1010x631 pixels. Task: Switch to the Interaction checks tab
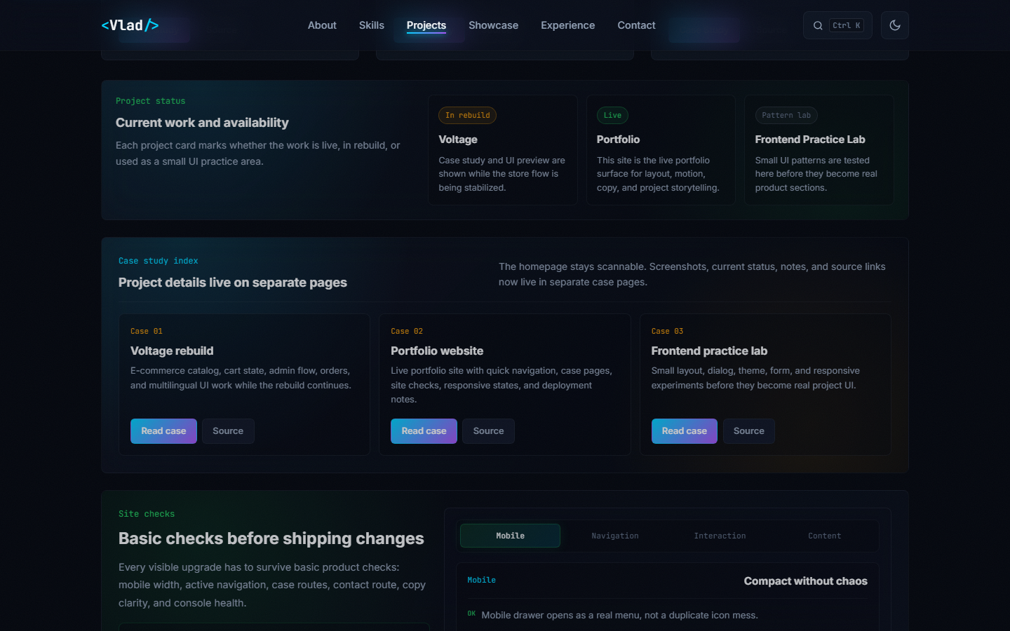[720, 536]
